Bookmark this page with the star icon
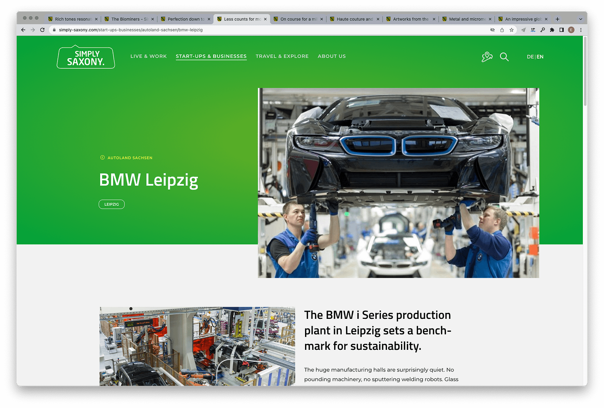This screenshot has height=408, width=604. pos(511,30)
